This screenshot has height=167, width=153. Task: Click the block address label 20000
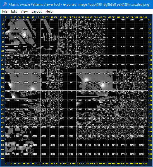[x=8, y=91]
